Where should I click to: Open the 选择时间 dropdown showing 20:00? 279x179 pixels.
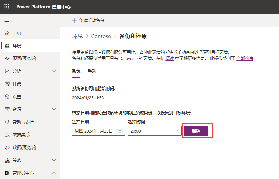pos(155,131)
